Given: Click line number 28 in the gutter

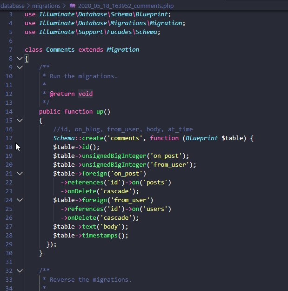Looking at the screenshot, I should tap(9, 235).
